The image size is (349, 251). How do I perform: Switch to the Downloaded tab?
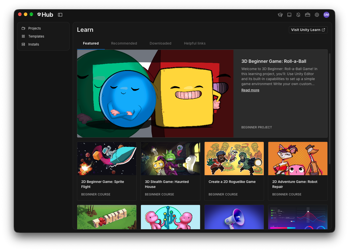(x=160, y=43)
